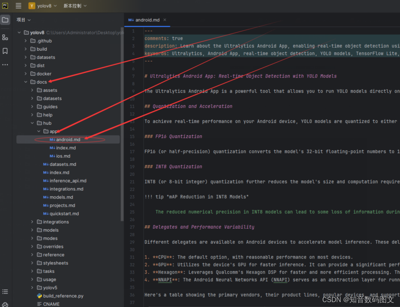The height and width of the screenshot is (307, 400).
Task: Click the yolov8 project badge icon
Action: click(x=32, y=6)
